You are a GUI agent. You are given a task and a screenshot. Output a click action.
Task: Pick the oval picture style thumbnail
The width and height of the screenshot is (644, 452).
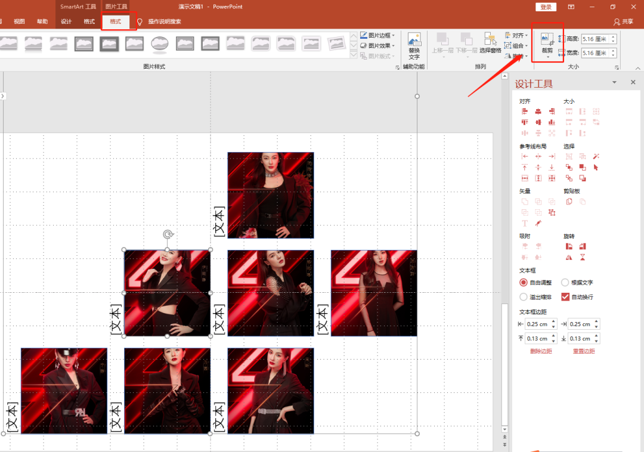coord(159,44)
